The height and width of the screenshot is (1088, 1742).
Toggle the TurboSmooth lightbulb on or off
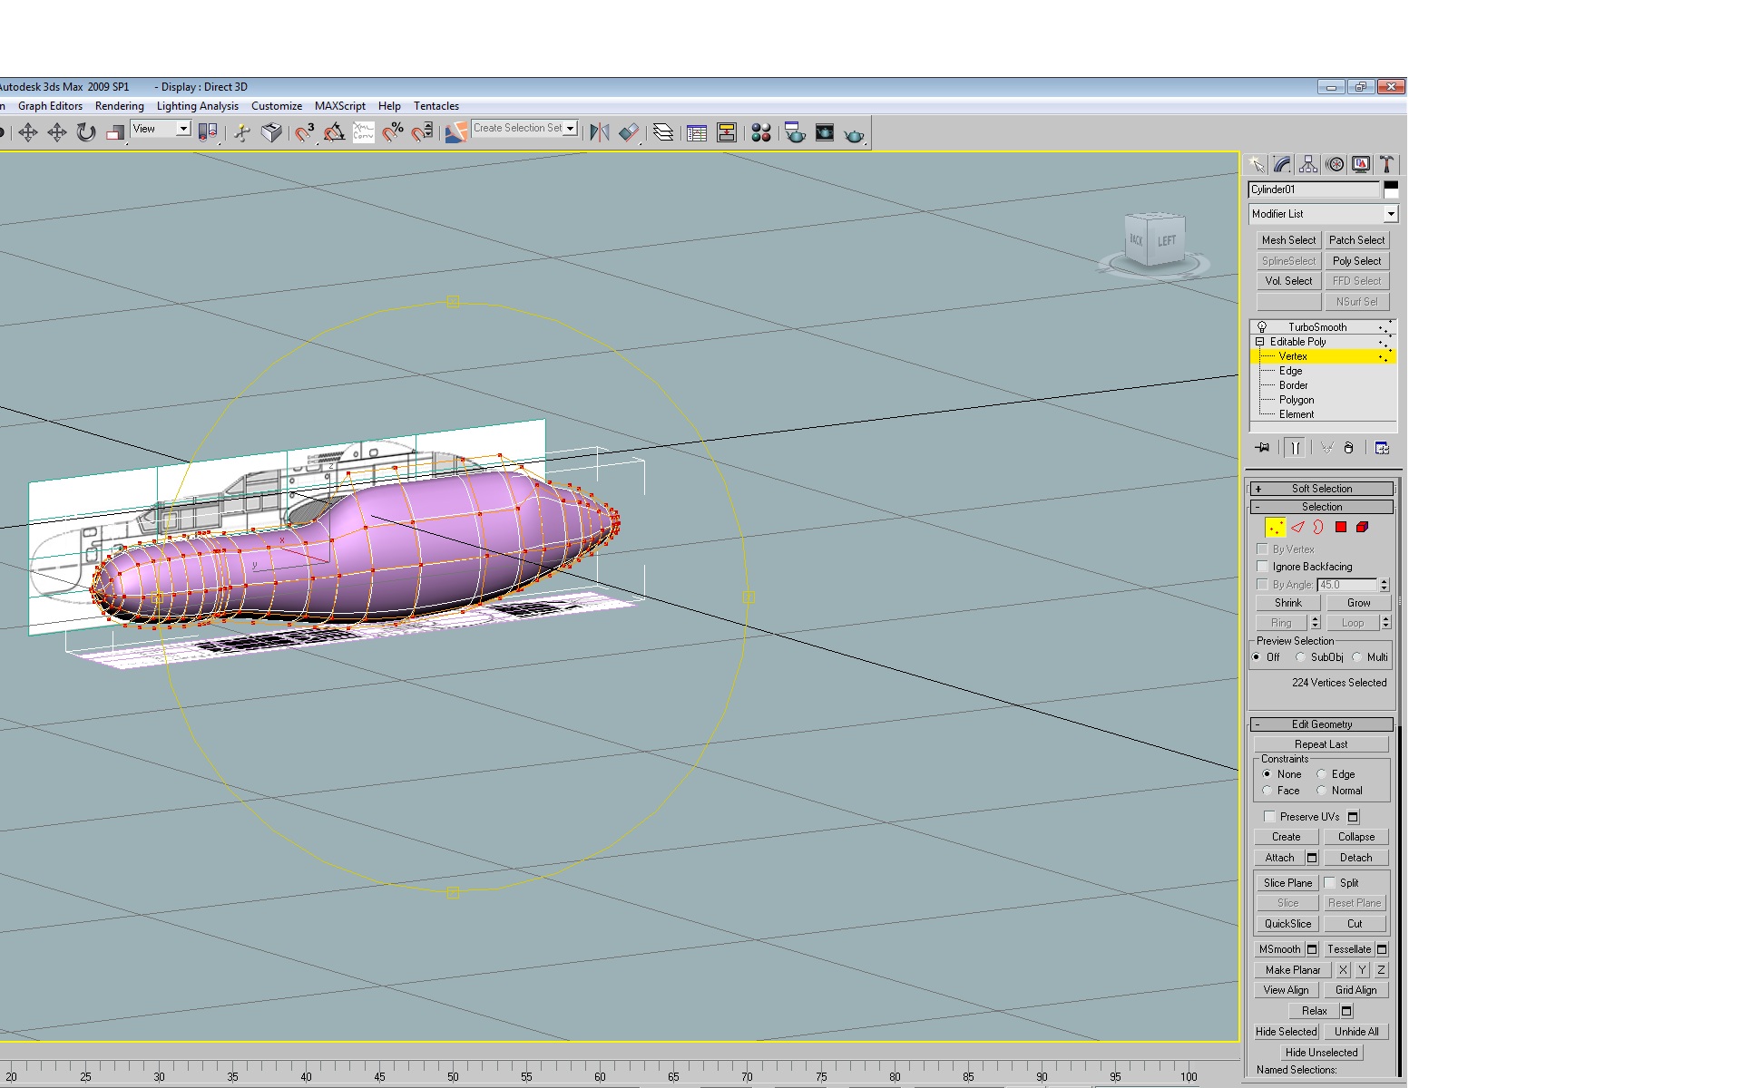[x=1262, y=327]
